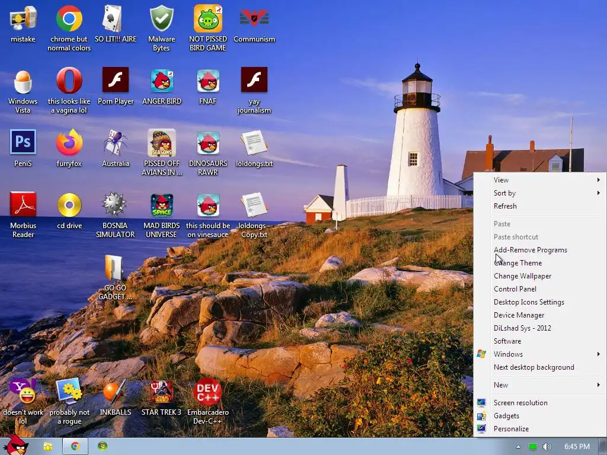Select the red Opera 'O' icon
This screenshot has height=455, width=607.
[x=69, y=81]
